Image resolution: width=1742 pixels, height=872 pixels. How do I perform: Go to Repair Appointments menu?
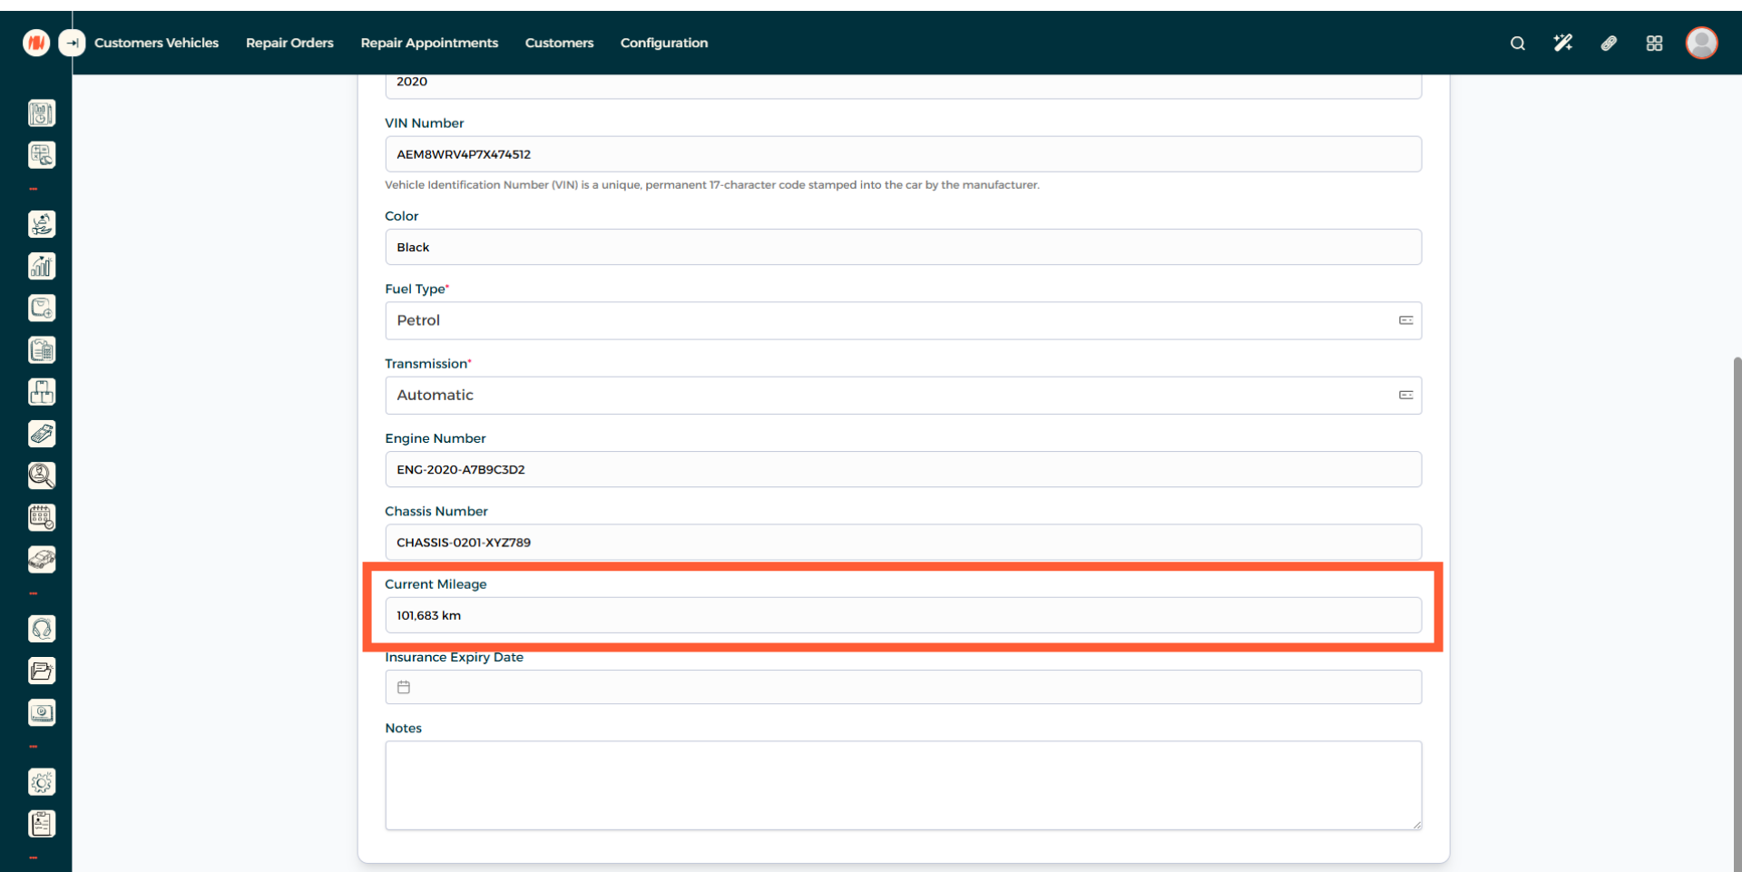click(429, 43)
